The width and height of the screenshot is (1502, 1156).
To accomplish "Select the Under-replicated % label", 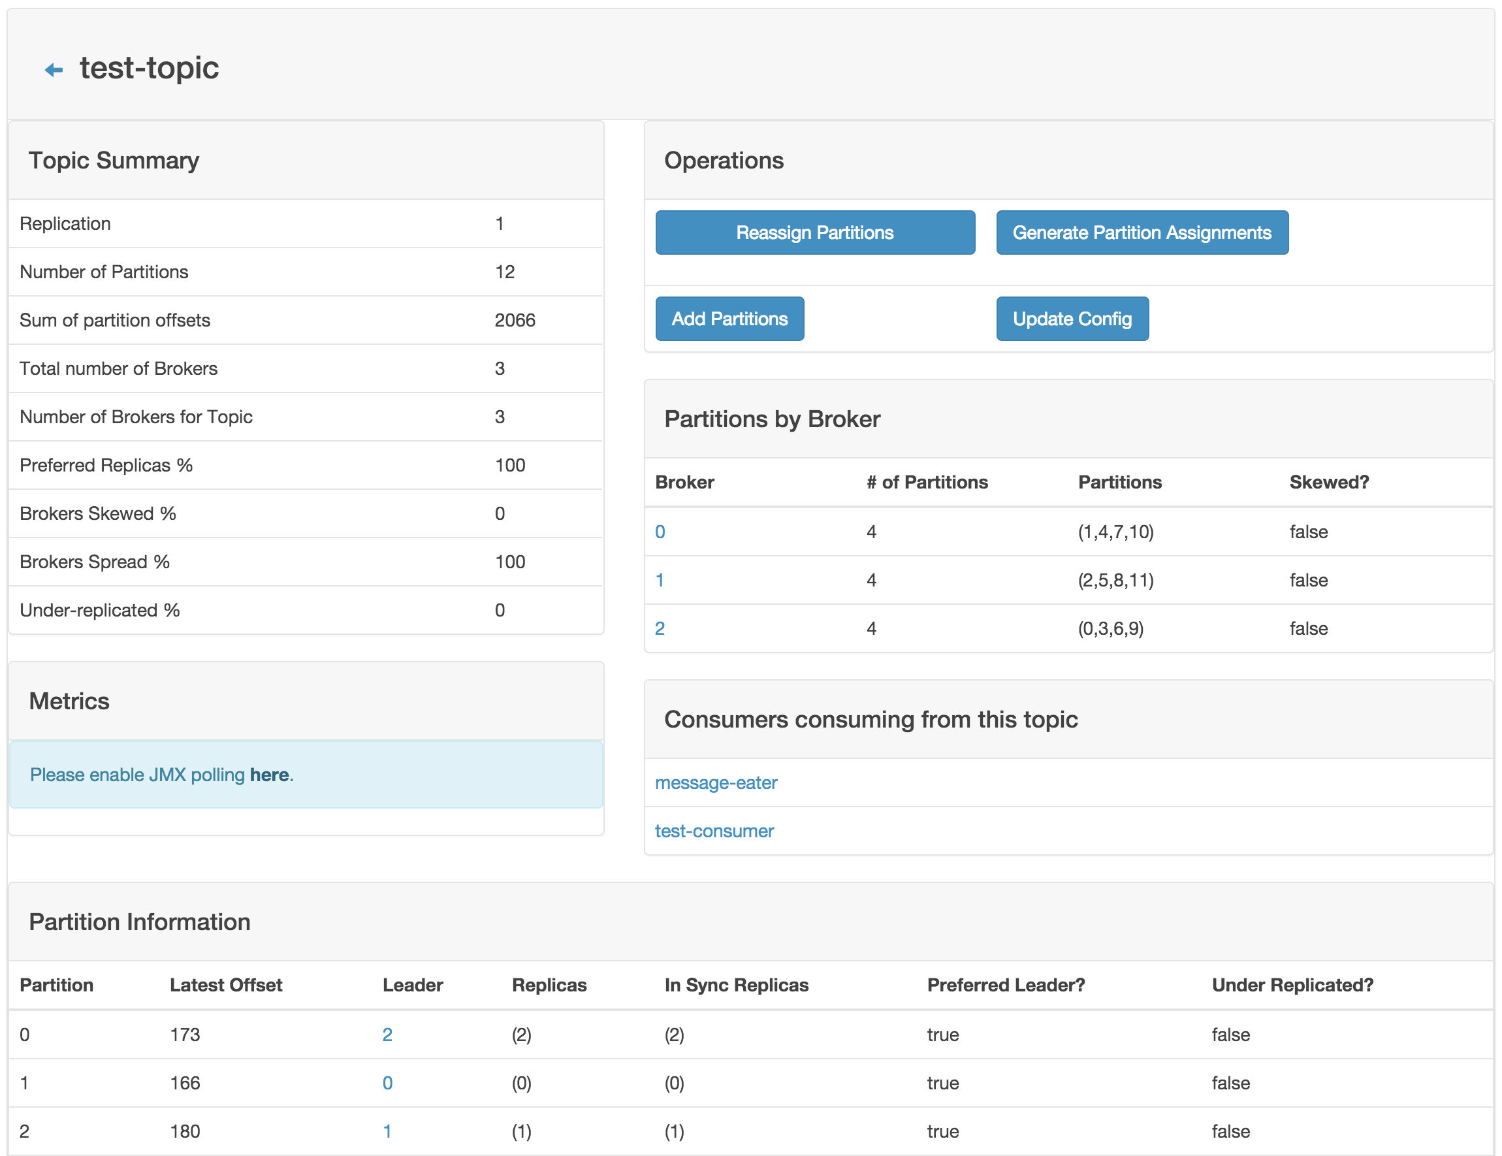I will (x=100, y=609).
